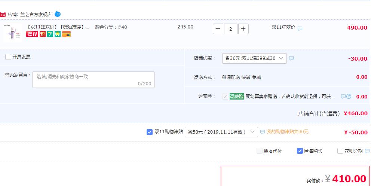
Task: Click the store total ¥460.00
Action: (356, 113)
